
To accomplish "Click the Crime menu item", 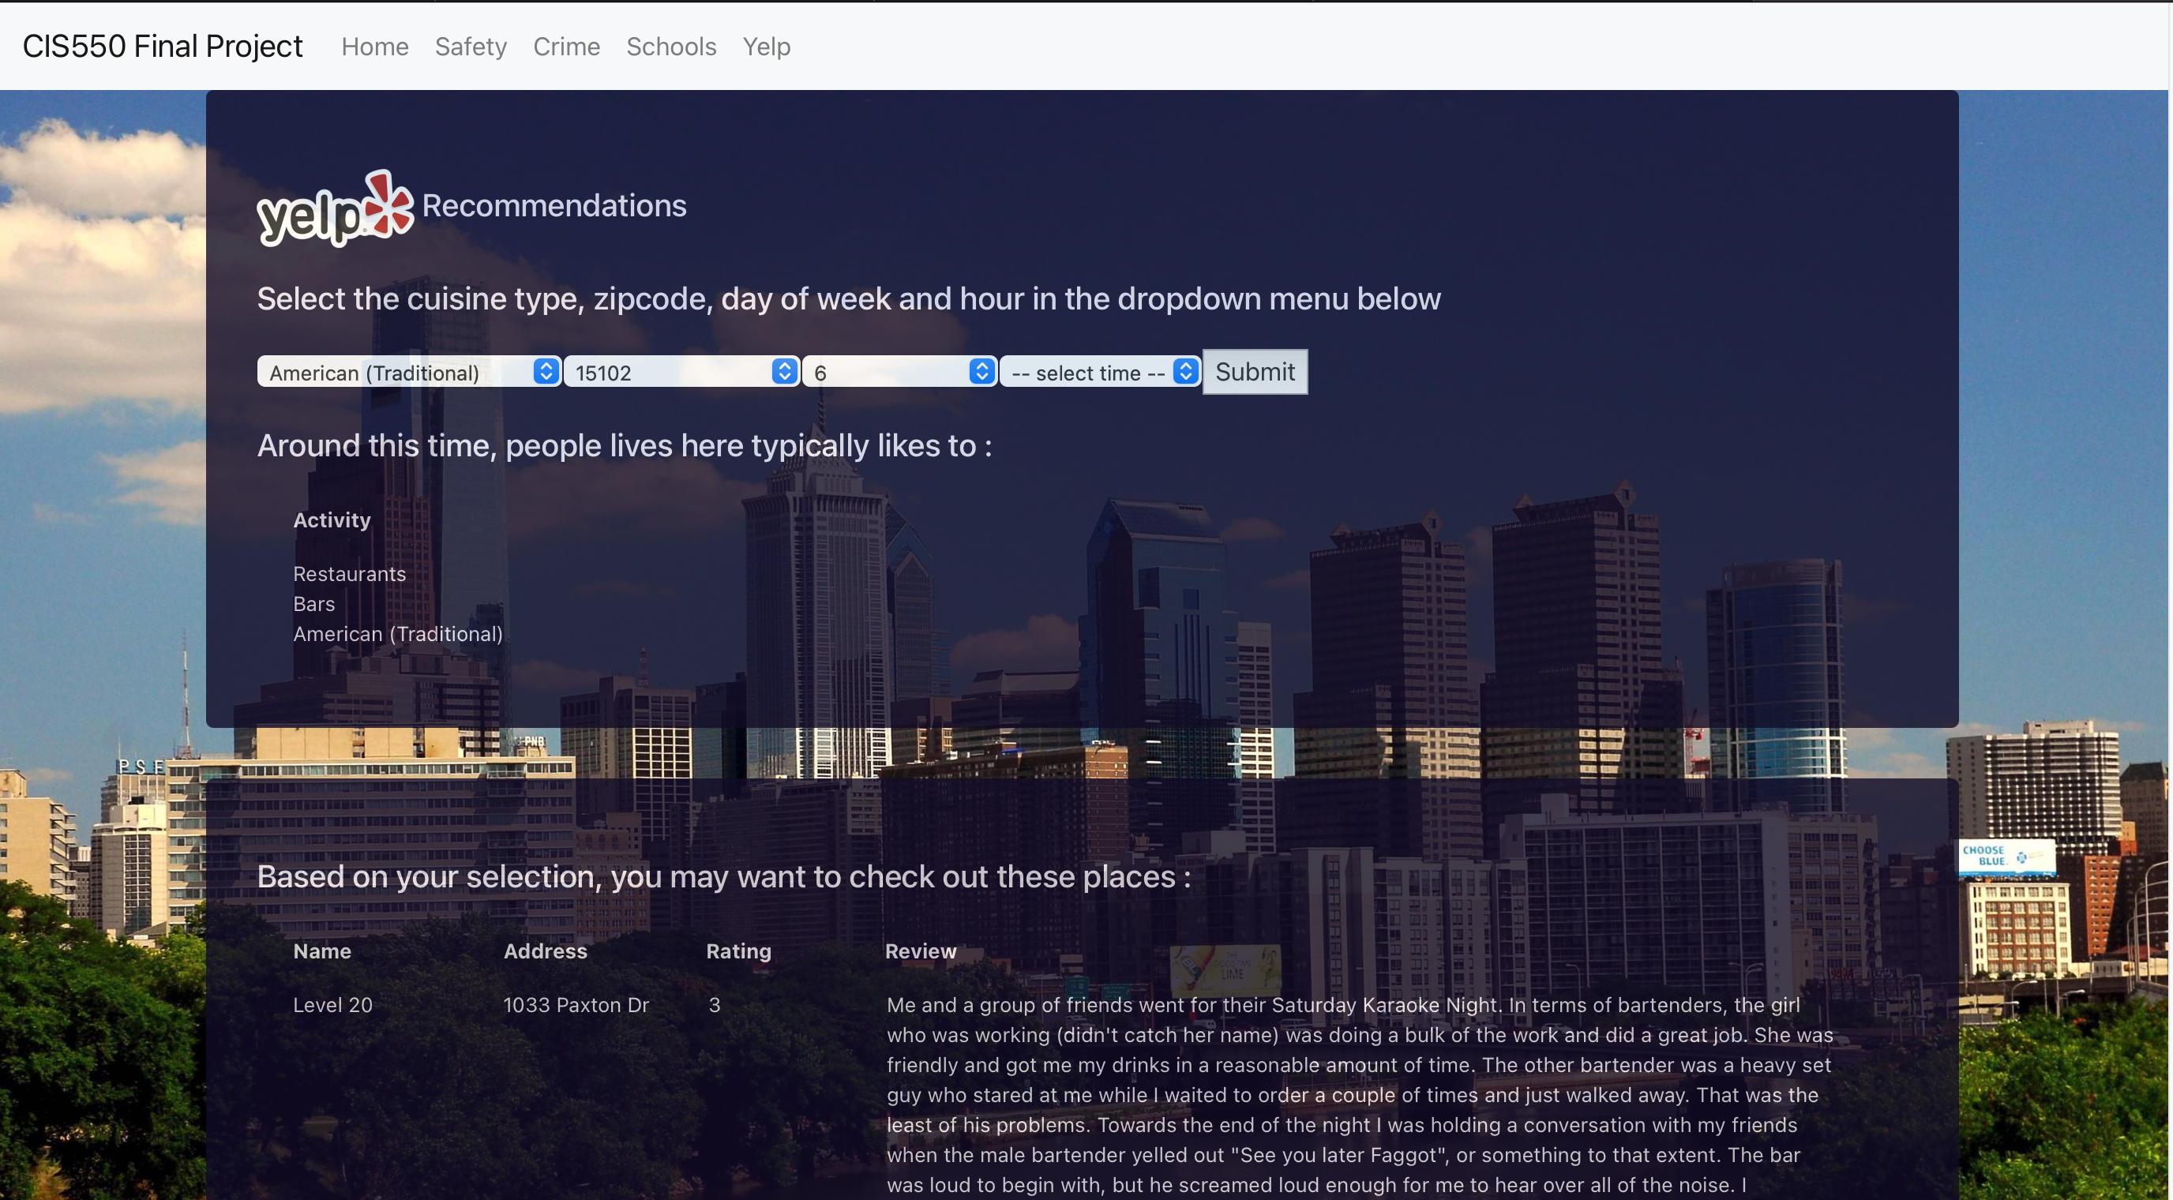I will coord(566,44).
